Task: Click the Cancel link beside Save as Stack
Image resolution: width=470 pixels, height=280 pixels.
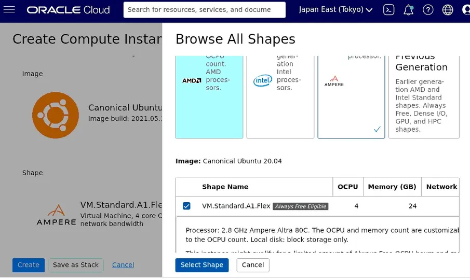Action: point(123,265)
